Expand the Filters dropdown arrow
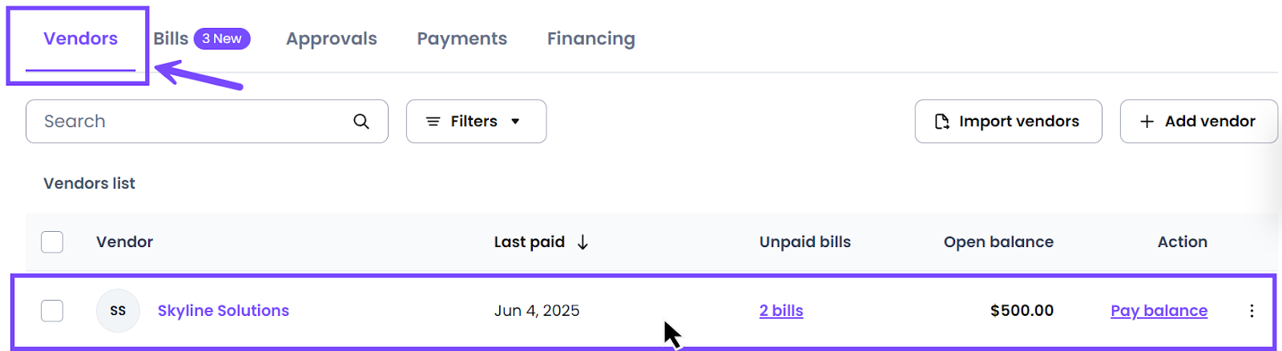1282x351 pixels. 515,122
